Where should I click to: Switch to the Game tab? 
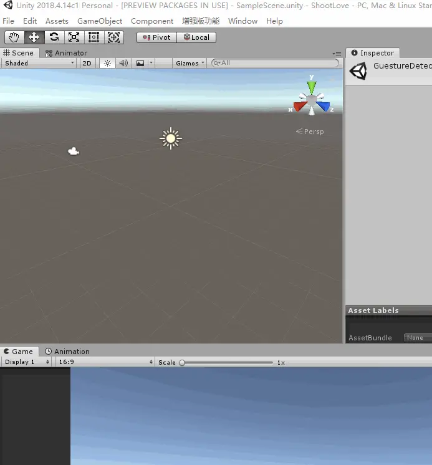point(18,352)
